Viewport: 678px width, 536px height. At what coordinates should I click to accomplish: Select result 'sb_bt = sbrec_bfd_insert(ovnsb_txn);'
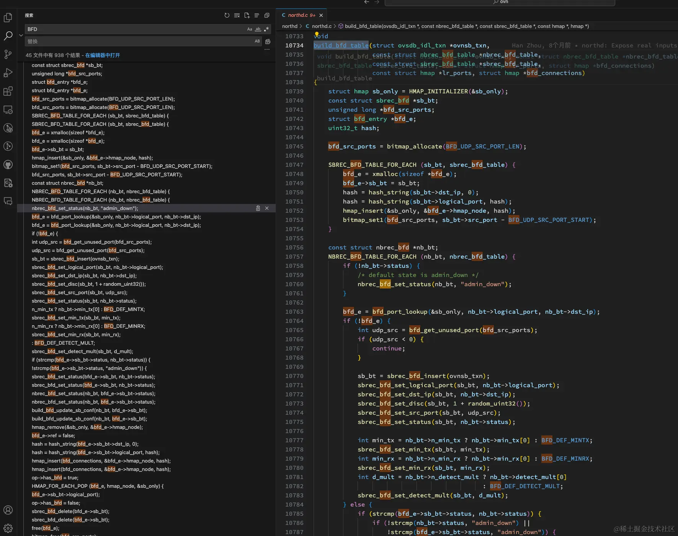click(x=75, y=259)
